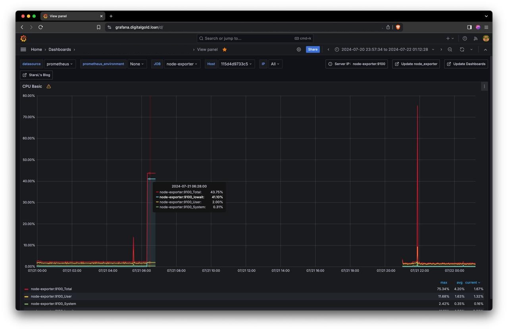This screenshot has height=331, width=508.
Task: Open Grafana help menu
Action: coord(465,38)
